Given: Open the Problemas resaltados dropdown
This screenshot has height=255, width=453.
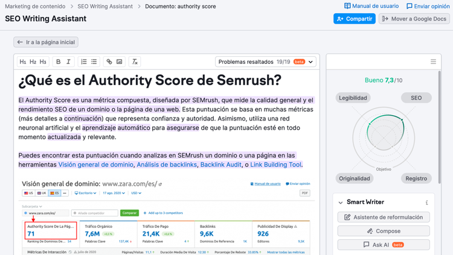Looking at the screenshot, I should tap(266, 61).
